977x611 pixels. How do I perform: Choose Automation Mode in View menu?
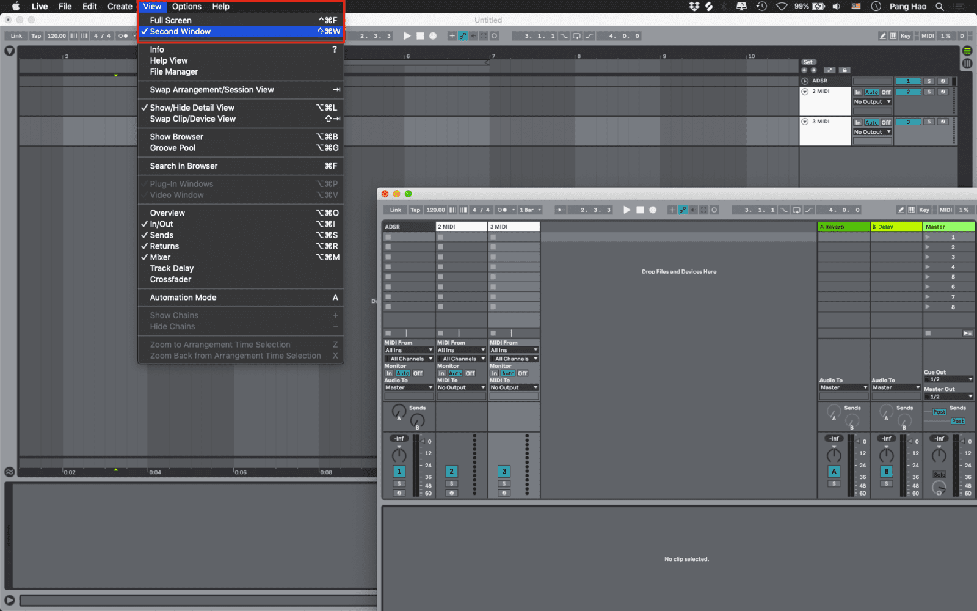pyautogui.click(x=241, y=298)
